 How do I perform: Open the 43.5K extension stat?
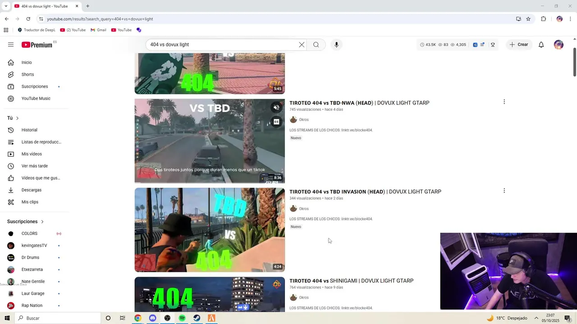(x=428, y=45)
